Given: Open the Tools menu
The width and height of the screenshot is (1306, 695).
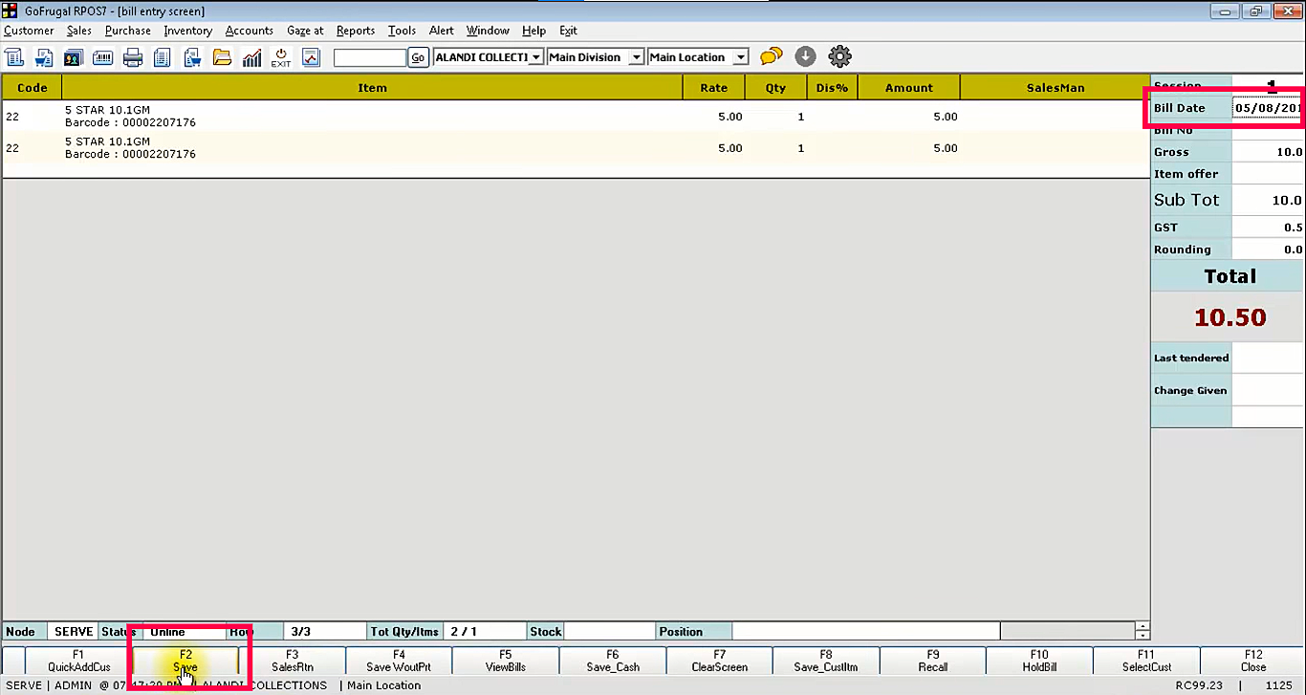Looking at the screenshot, I should (x=402, y=31).
